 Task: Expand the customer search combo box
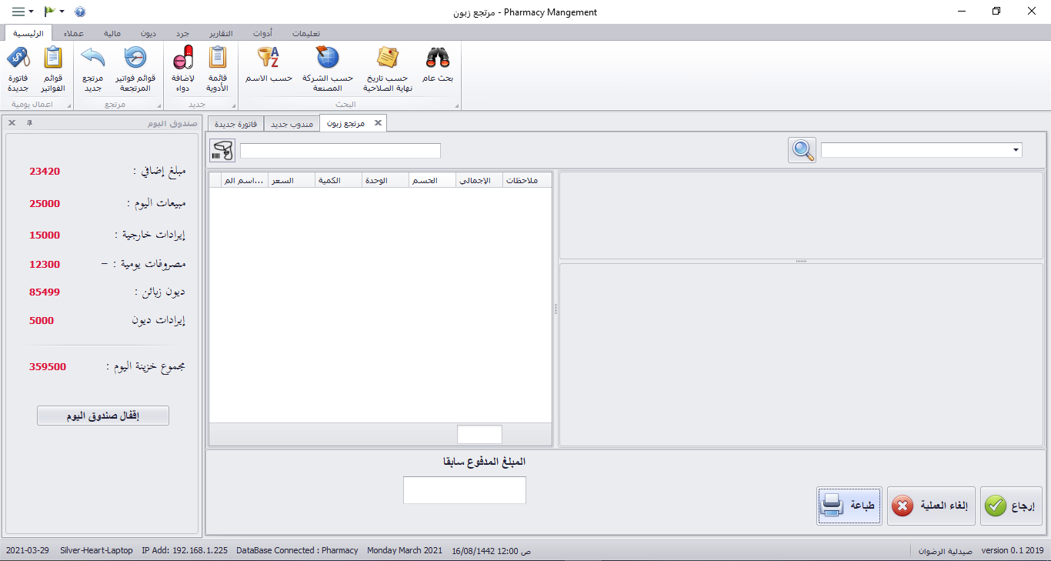pos(1016,150)
